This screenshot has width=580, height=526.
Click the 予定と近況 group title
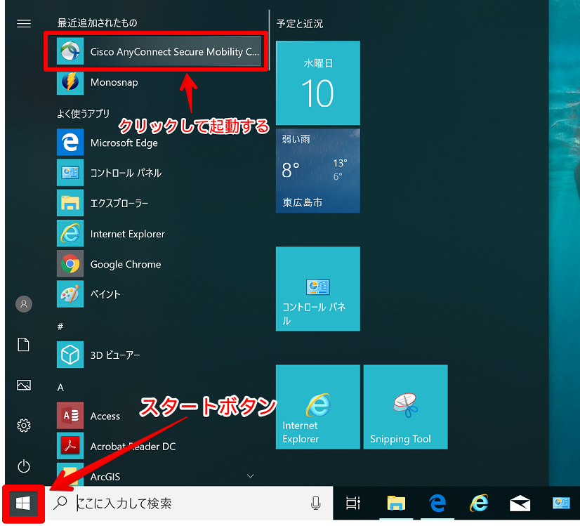(x=300, y=24)
